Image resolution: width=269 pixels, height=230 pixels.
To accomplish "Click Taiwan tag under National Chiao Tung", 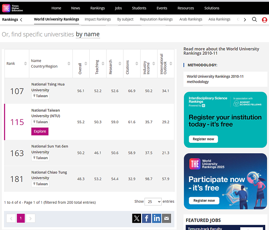I will (40, 184).
